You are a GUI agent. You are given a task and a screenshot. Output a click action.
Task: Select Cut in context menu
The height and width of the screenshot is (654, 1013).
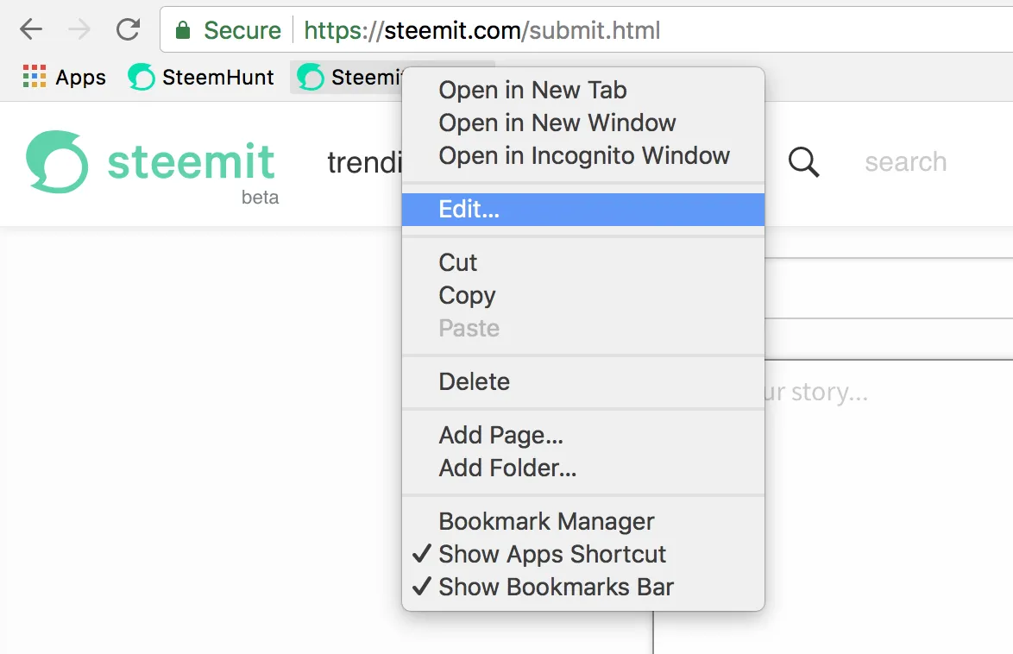[x=582, y=262]
